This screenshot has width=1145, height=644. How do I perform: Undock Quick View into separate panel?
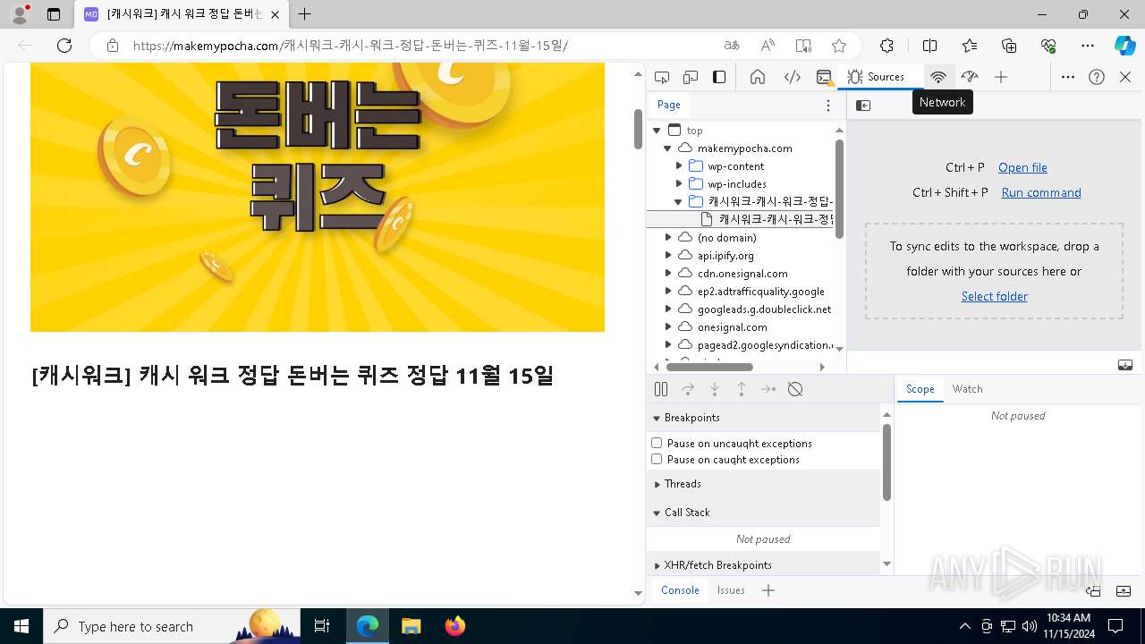pyautogui.click(x=1093, y=591)
